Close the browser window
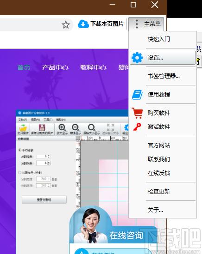202x254 pixels. point(155,5)
